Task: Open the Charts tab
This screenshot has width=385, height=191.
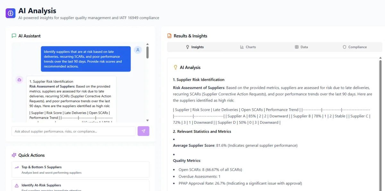Action: (248, 47)
